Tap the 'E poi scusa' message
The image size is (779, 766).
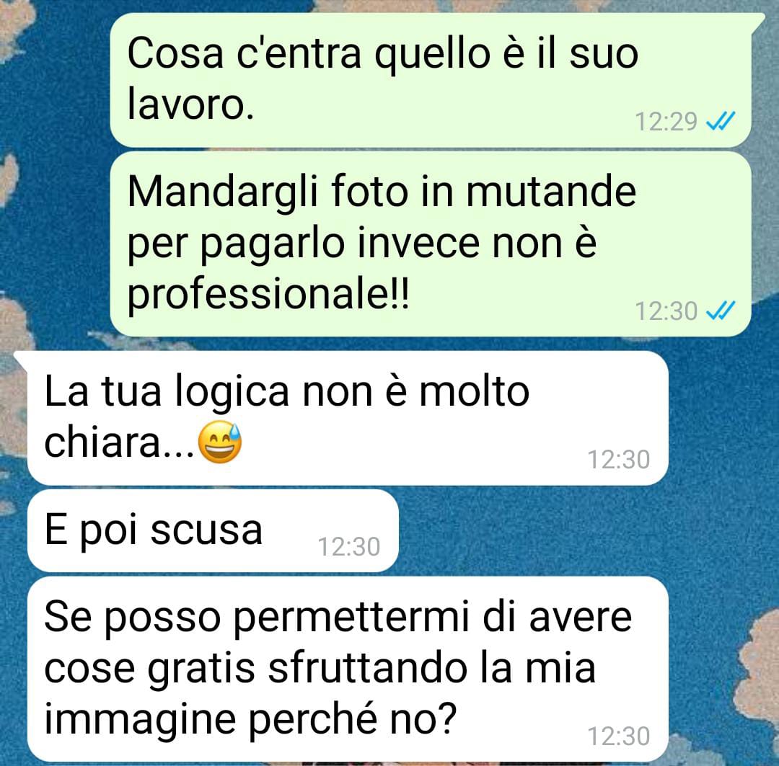tap(213, 530)
